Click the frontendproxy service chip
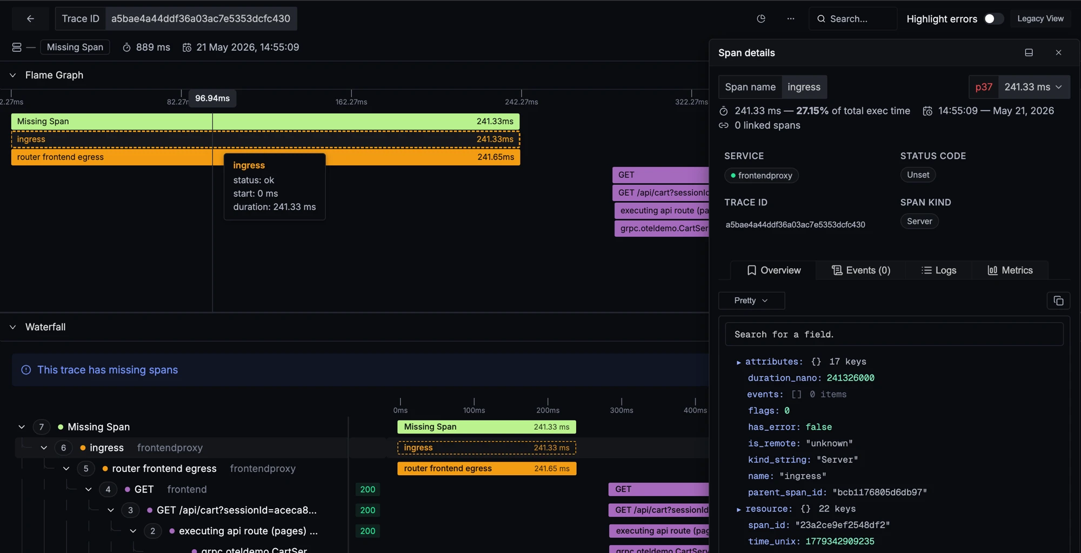Screen dimensions: 1081x553 (762, 176)
